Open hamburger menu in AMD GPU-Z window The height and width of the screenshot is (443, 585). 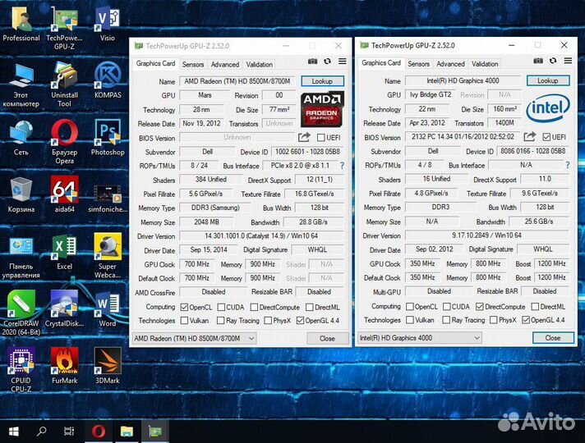click(342, 61)
